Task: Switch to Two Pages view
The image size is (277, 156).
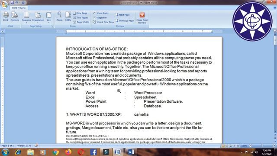Action: [81, 18]
